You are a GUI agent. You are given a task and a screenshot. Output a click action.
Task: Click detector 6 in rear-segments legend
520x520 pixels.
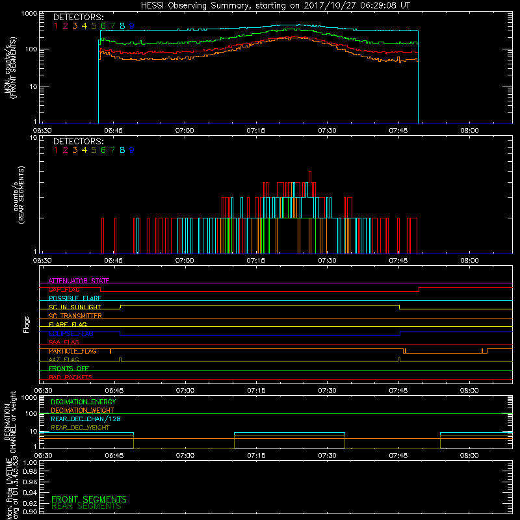click(x=103, y=150)
